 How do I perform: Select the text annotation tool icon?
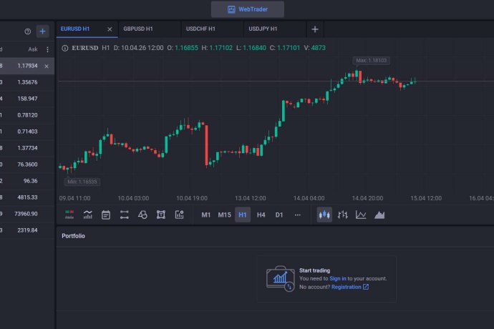coord(161,215)
